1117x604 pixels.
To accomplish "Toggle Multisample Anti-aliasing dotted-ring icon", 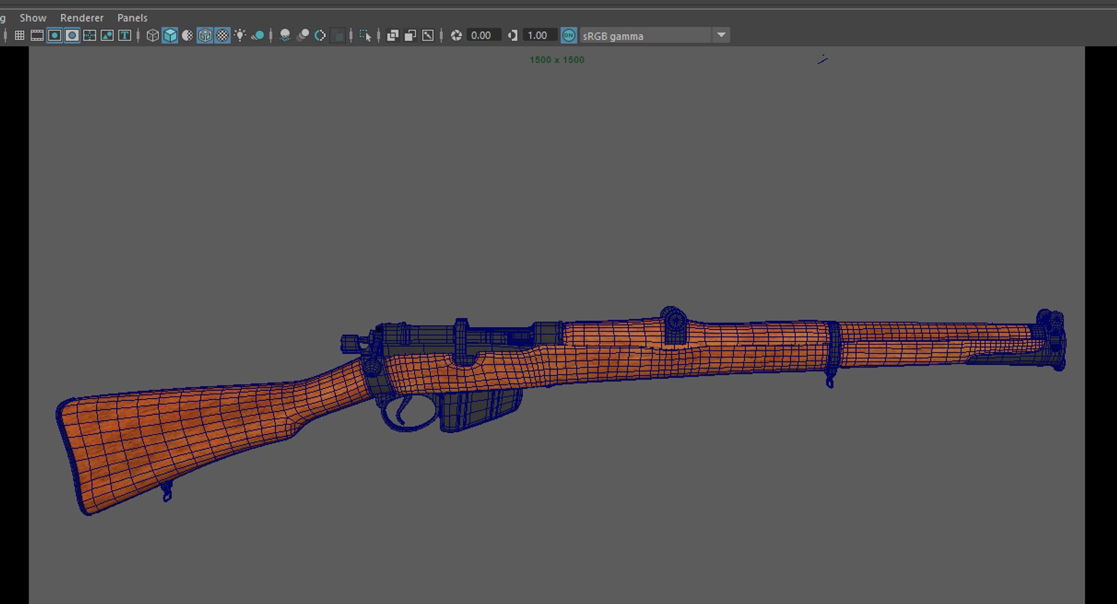I will 320,35.
